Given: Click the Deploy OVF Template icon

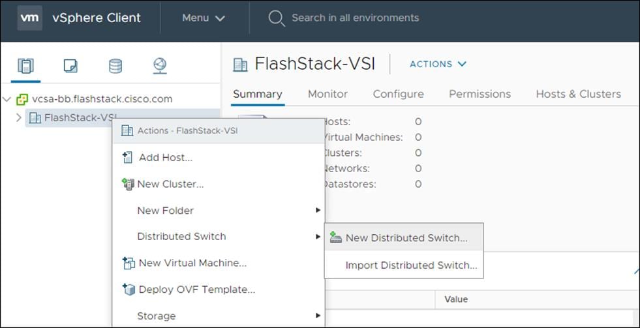Looking at the screenshot, I should (x=128, y=290).
